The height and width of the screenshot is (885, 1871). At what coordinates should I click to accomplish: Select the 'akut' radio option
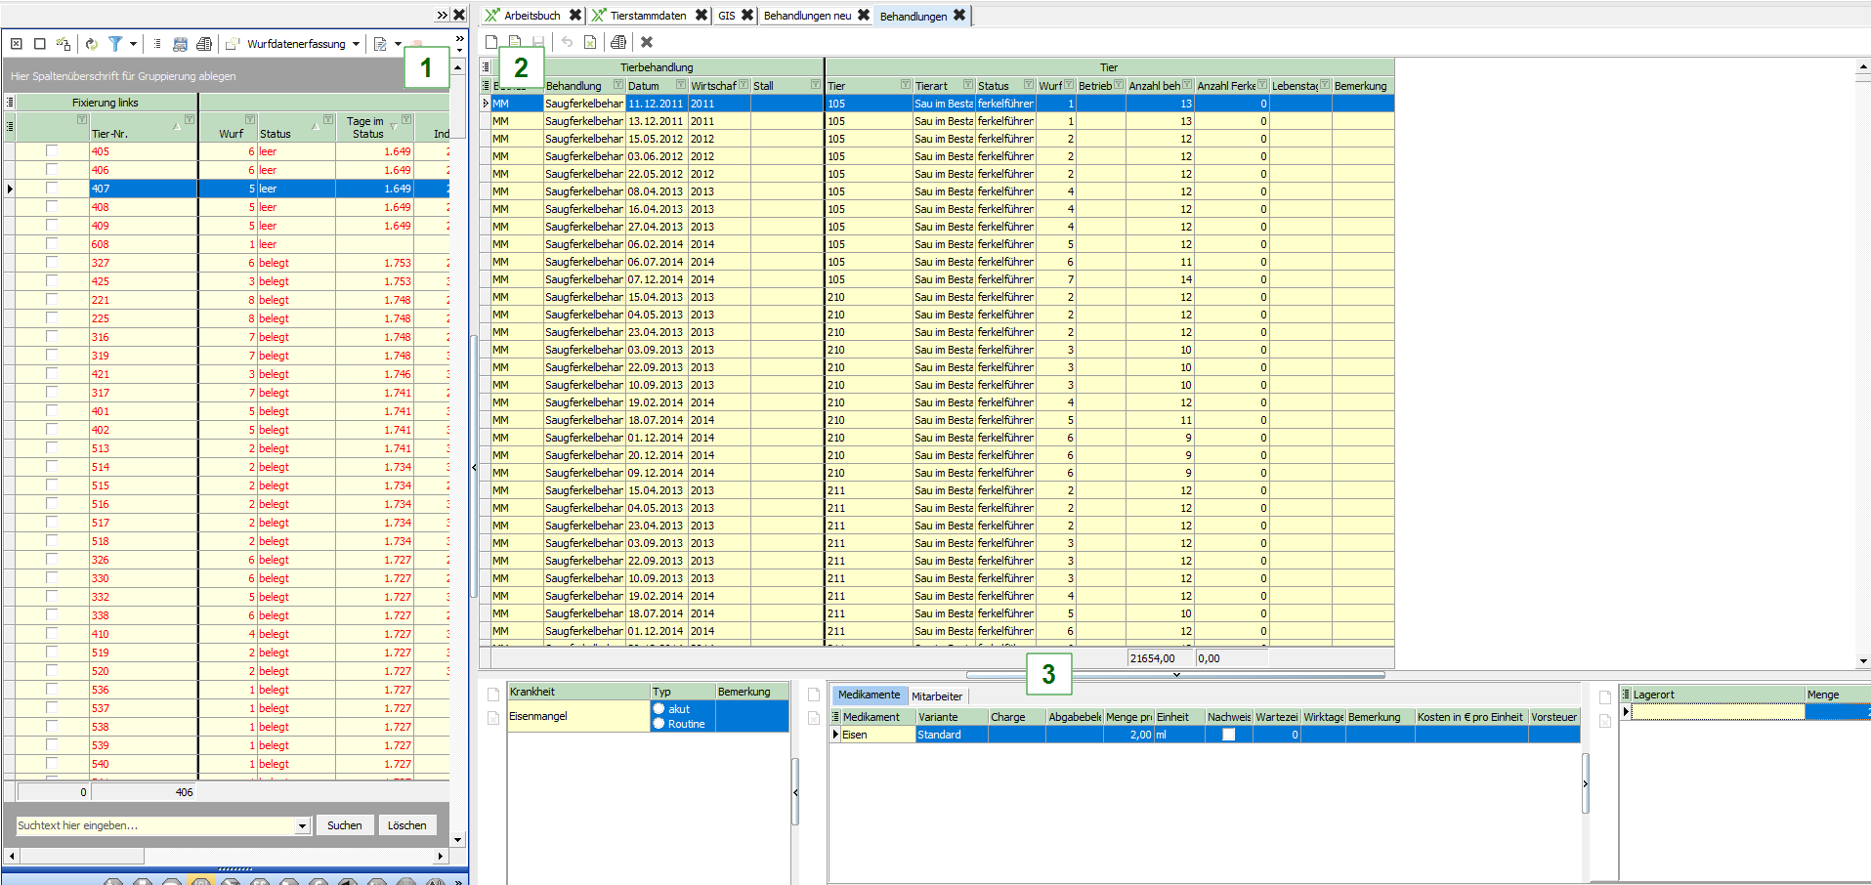click(659, 709)
